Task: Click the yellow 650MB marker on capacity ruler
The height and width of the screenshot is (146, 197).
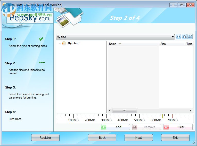Action: point(162,116)
